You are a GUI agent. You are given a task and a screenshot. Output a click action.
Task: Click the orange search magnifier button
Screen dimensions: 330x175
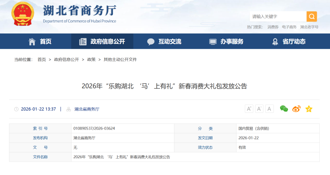[312, 16]
